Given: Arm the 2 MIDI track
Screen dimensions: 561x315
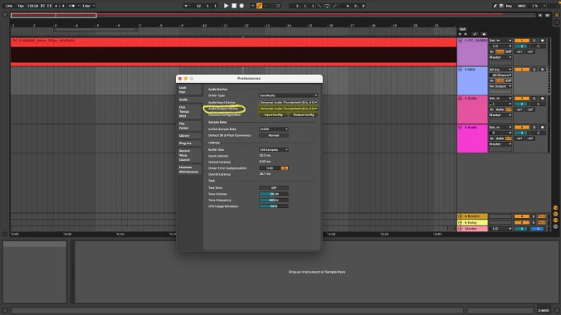Looking at the screenshot, I should click(543, 70).
